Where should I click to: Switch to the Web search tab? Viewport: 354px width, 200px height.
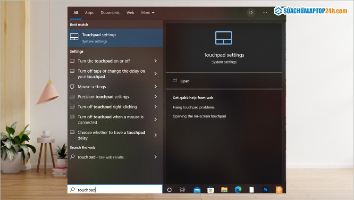click(x=130, y=13)
